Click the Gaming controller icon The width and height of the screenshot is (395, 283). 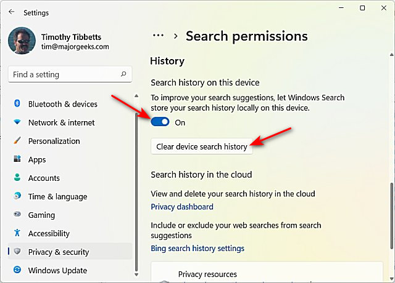coord(17,215)
